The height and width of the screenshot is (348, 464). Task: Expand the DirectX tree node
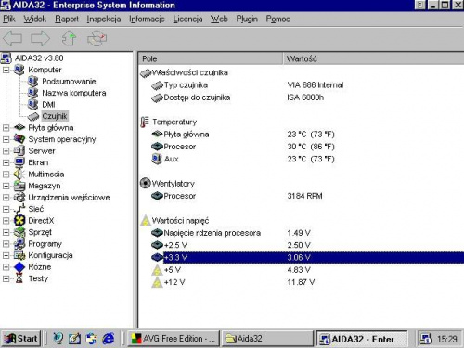click(6, 221)
